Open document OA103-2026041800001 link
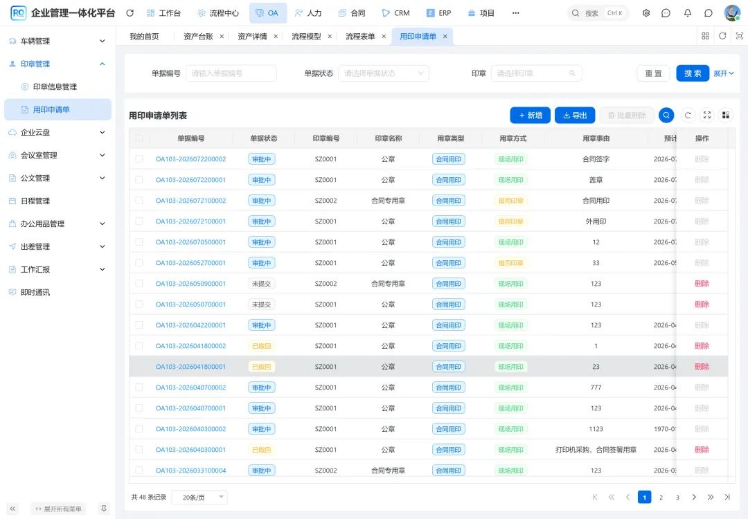Viewport: 748px width, 519px height. click(191, 367)
